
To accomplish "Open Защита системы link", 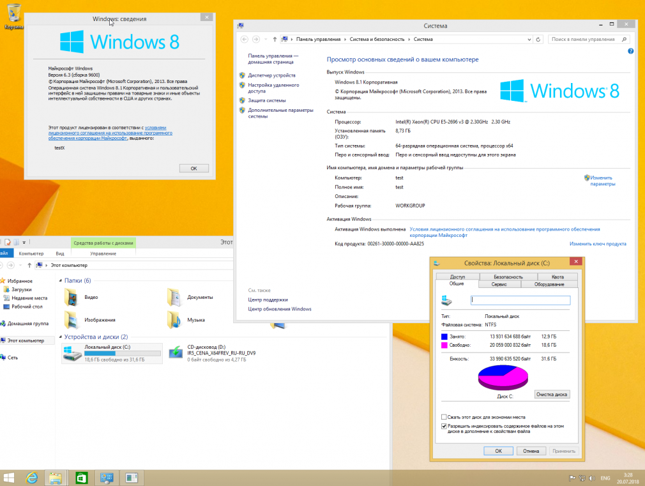I will click(266, 100).
